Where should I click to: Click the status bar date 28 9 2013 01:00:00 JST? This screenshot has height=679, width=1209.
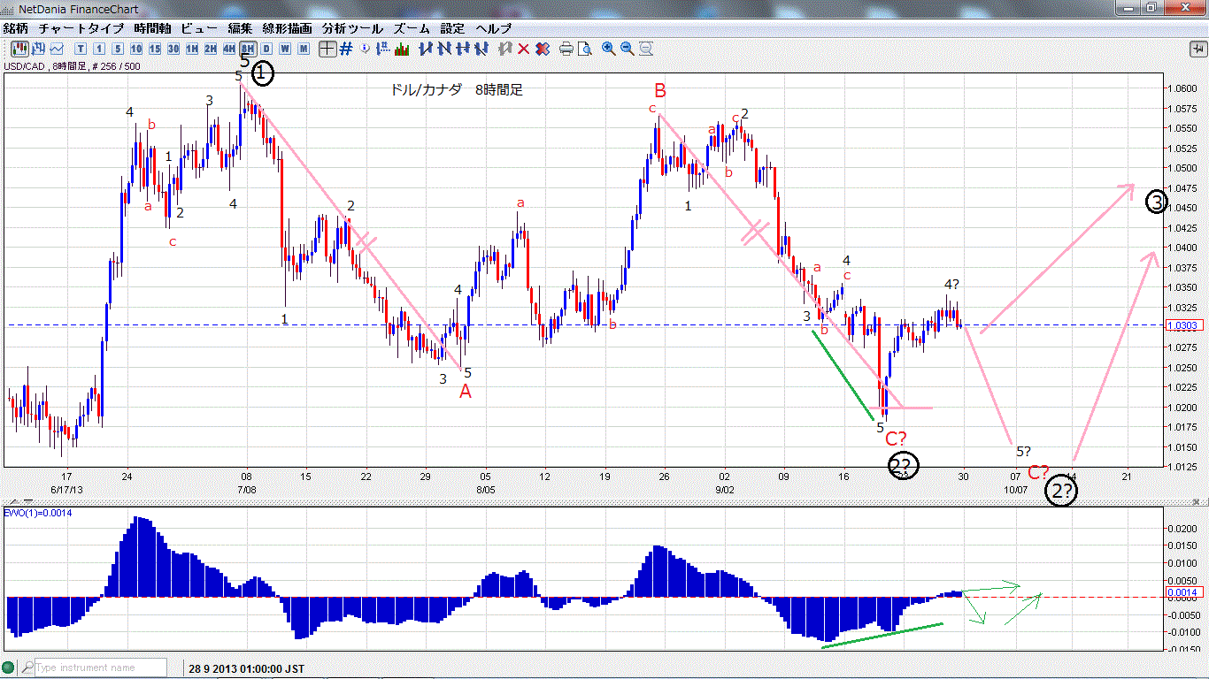(246, 668)
